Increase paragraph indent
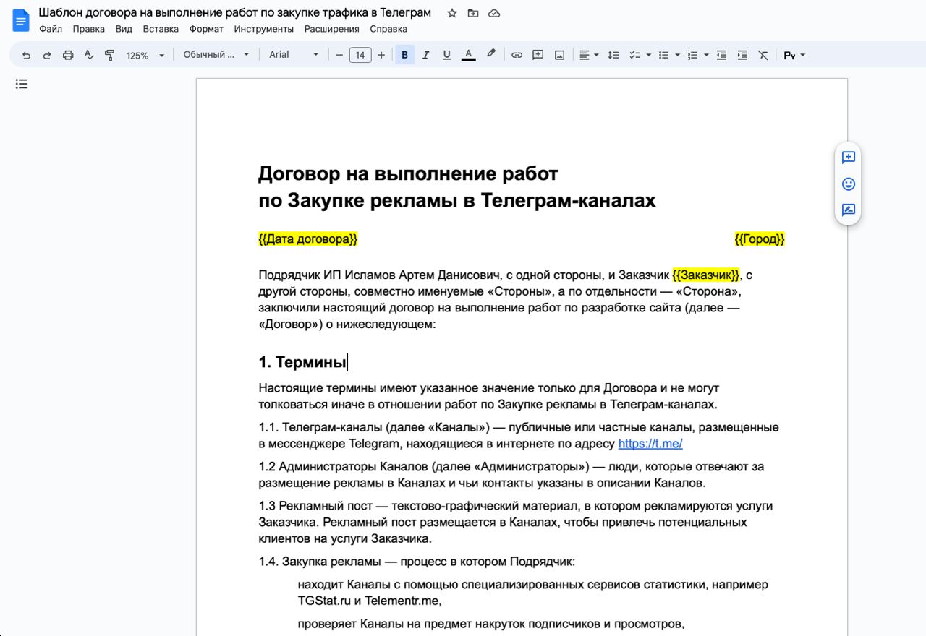This screenshot has height=636, width=926. pos(742,55)
